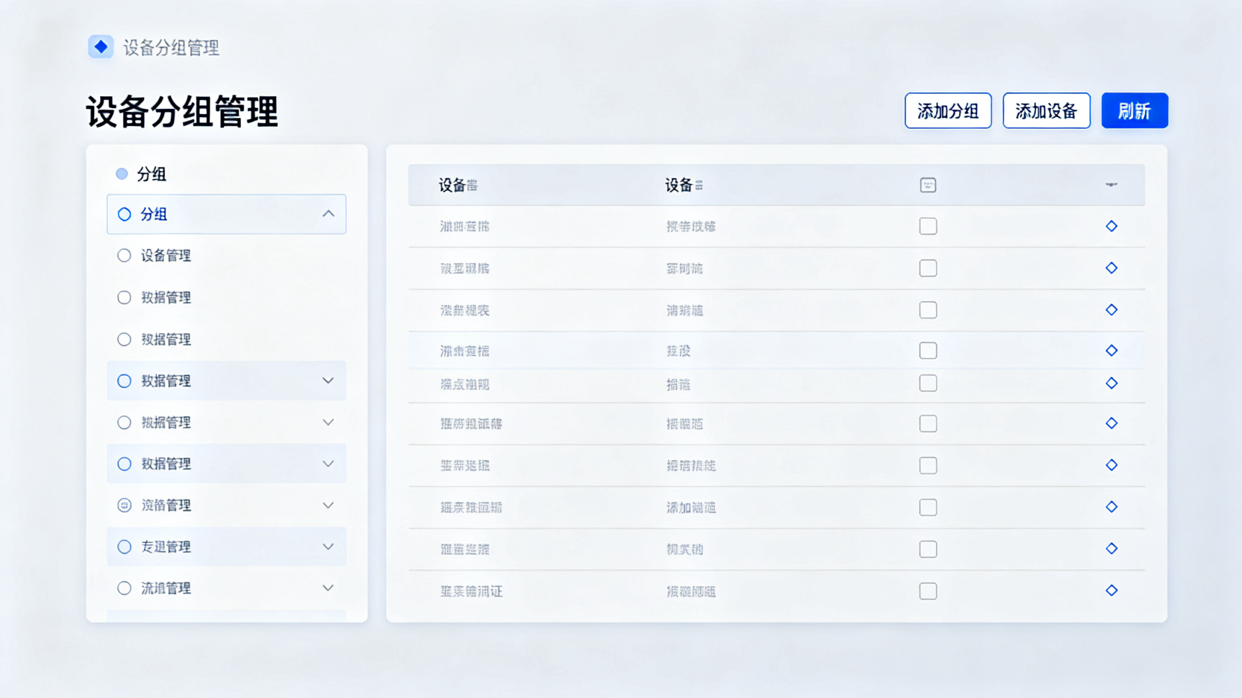The image size is (1242, 698).
Task: Click the sort icon of the second 设备 column
Action: 699,185
